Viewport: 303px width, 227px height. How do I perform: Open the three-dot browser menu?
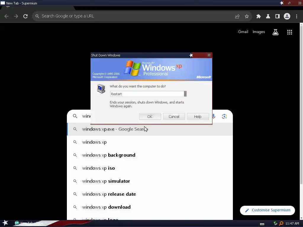click(296, 17)
